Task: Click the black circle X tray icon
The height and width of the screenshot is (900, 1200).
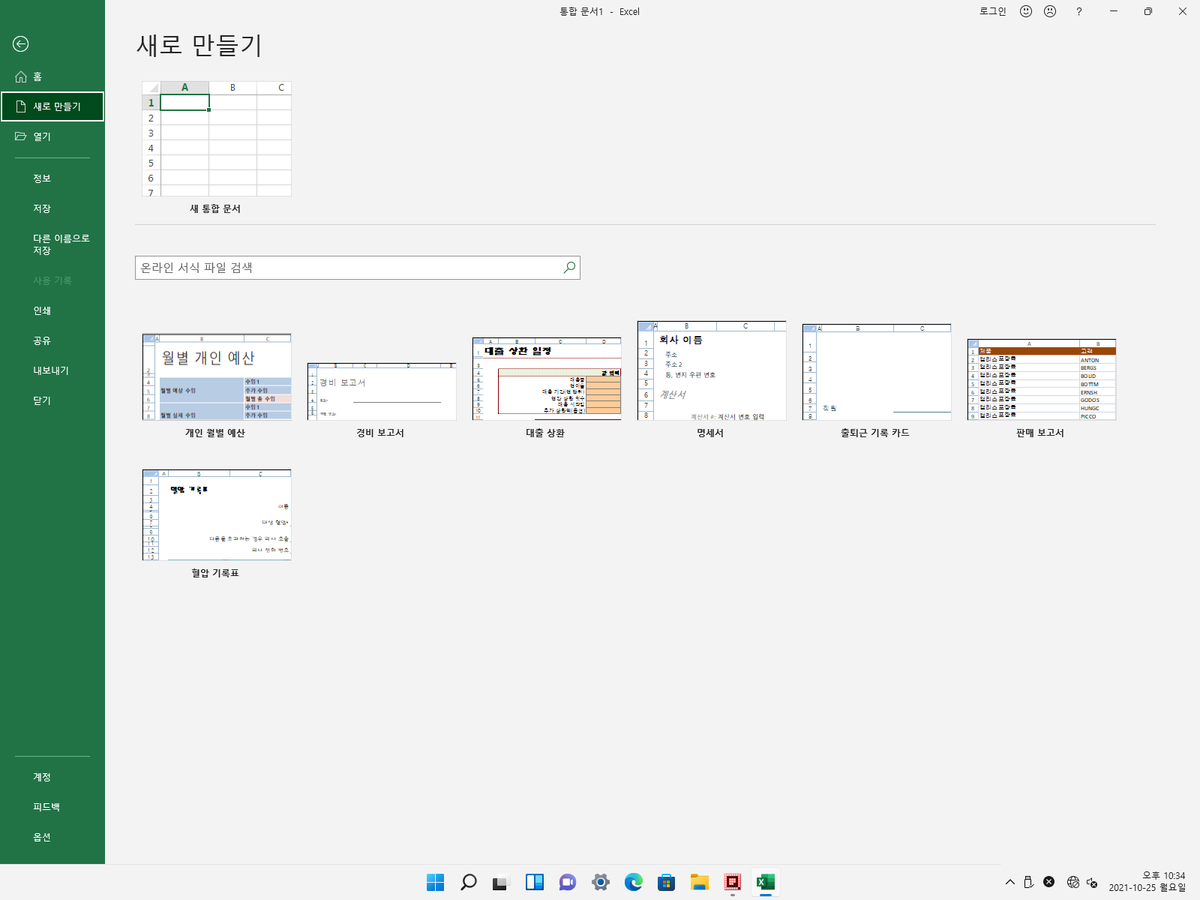Action: coord(1049,882)
